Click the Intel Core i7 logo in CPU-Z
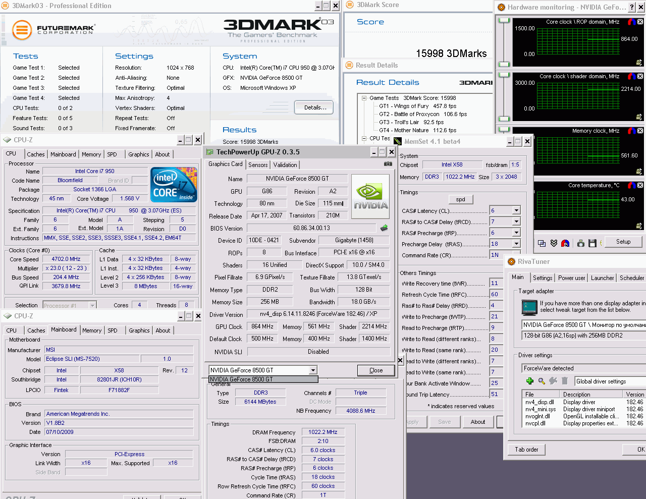This screenshot has height=499, width=646. [x=174, y=184]
